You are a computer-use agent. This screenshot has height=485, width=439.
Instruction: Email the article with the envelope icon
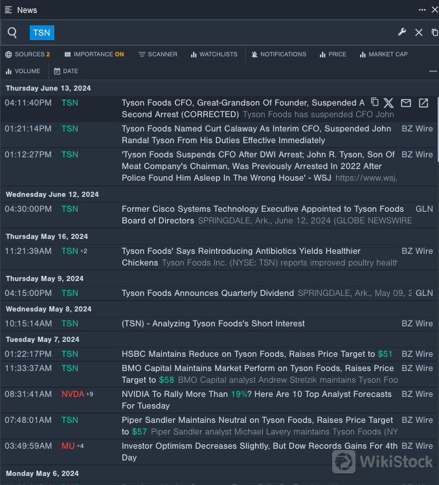tap(406, 103)
